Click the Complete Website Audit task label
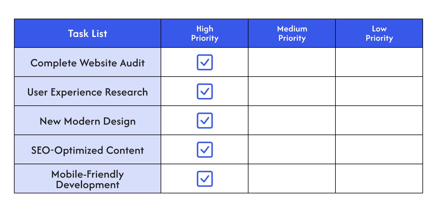437x212 pixels. (88, 63)
